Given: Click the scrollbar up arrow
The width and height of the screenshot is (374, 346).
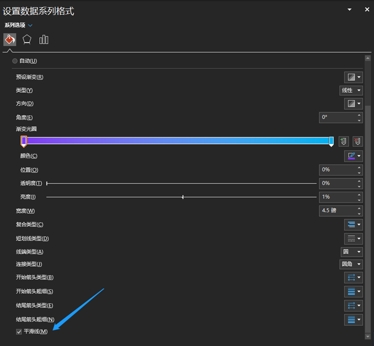Looking at the screenshot, I should pos(368,58).
